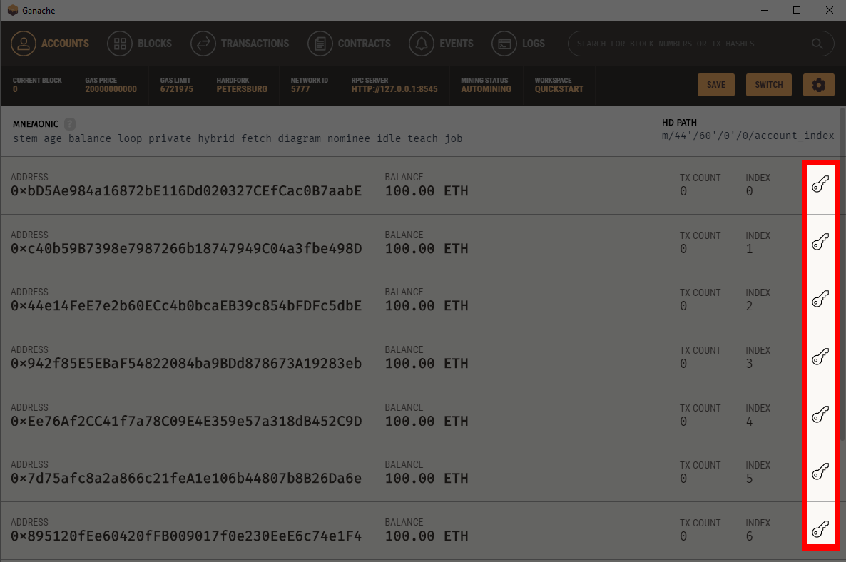This screenshot has width=846, height=562.
Task: Show private key for account index 0
Action: [x=820, y=185]
